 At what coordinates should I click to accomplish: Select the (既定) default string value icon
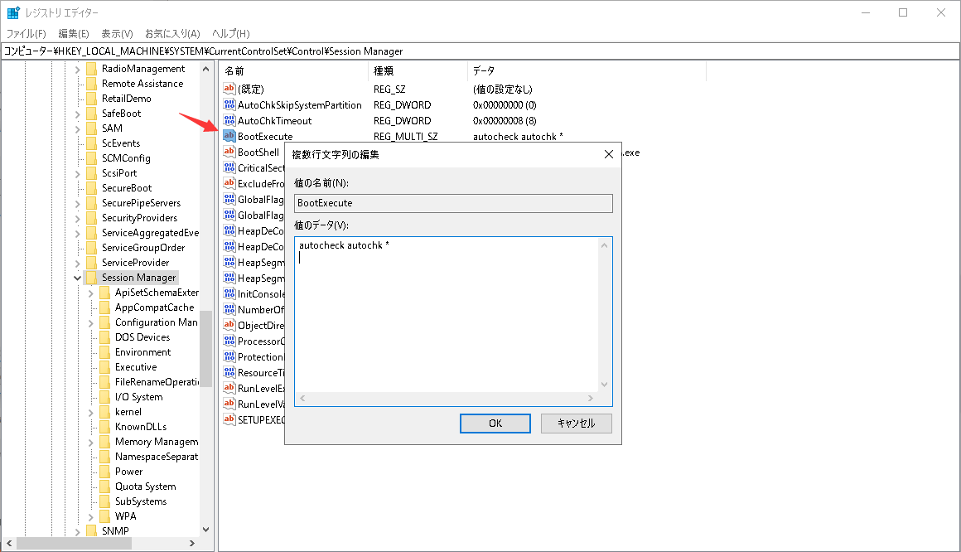tap(229, 90)
